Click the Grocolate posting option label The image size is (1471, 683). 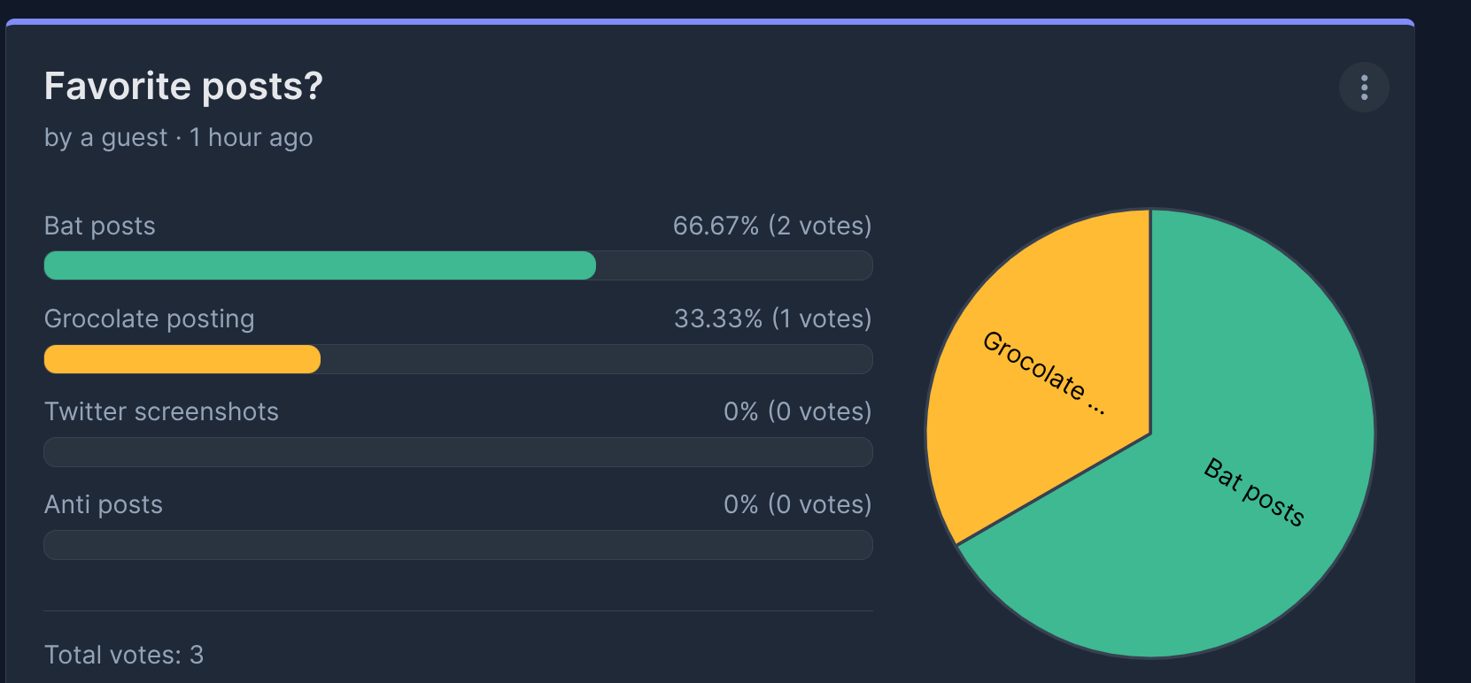click(x=149, y=318)
